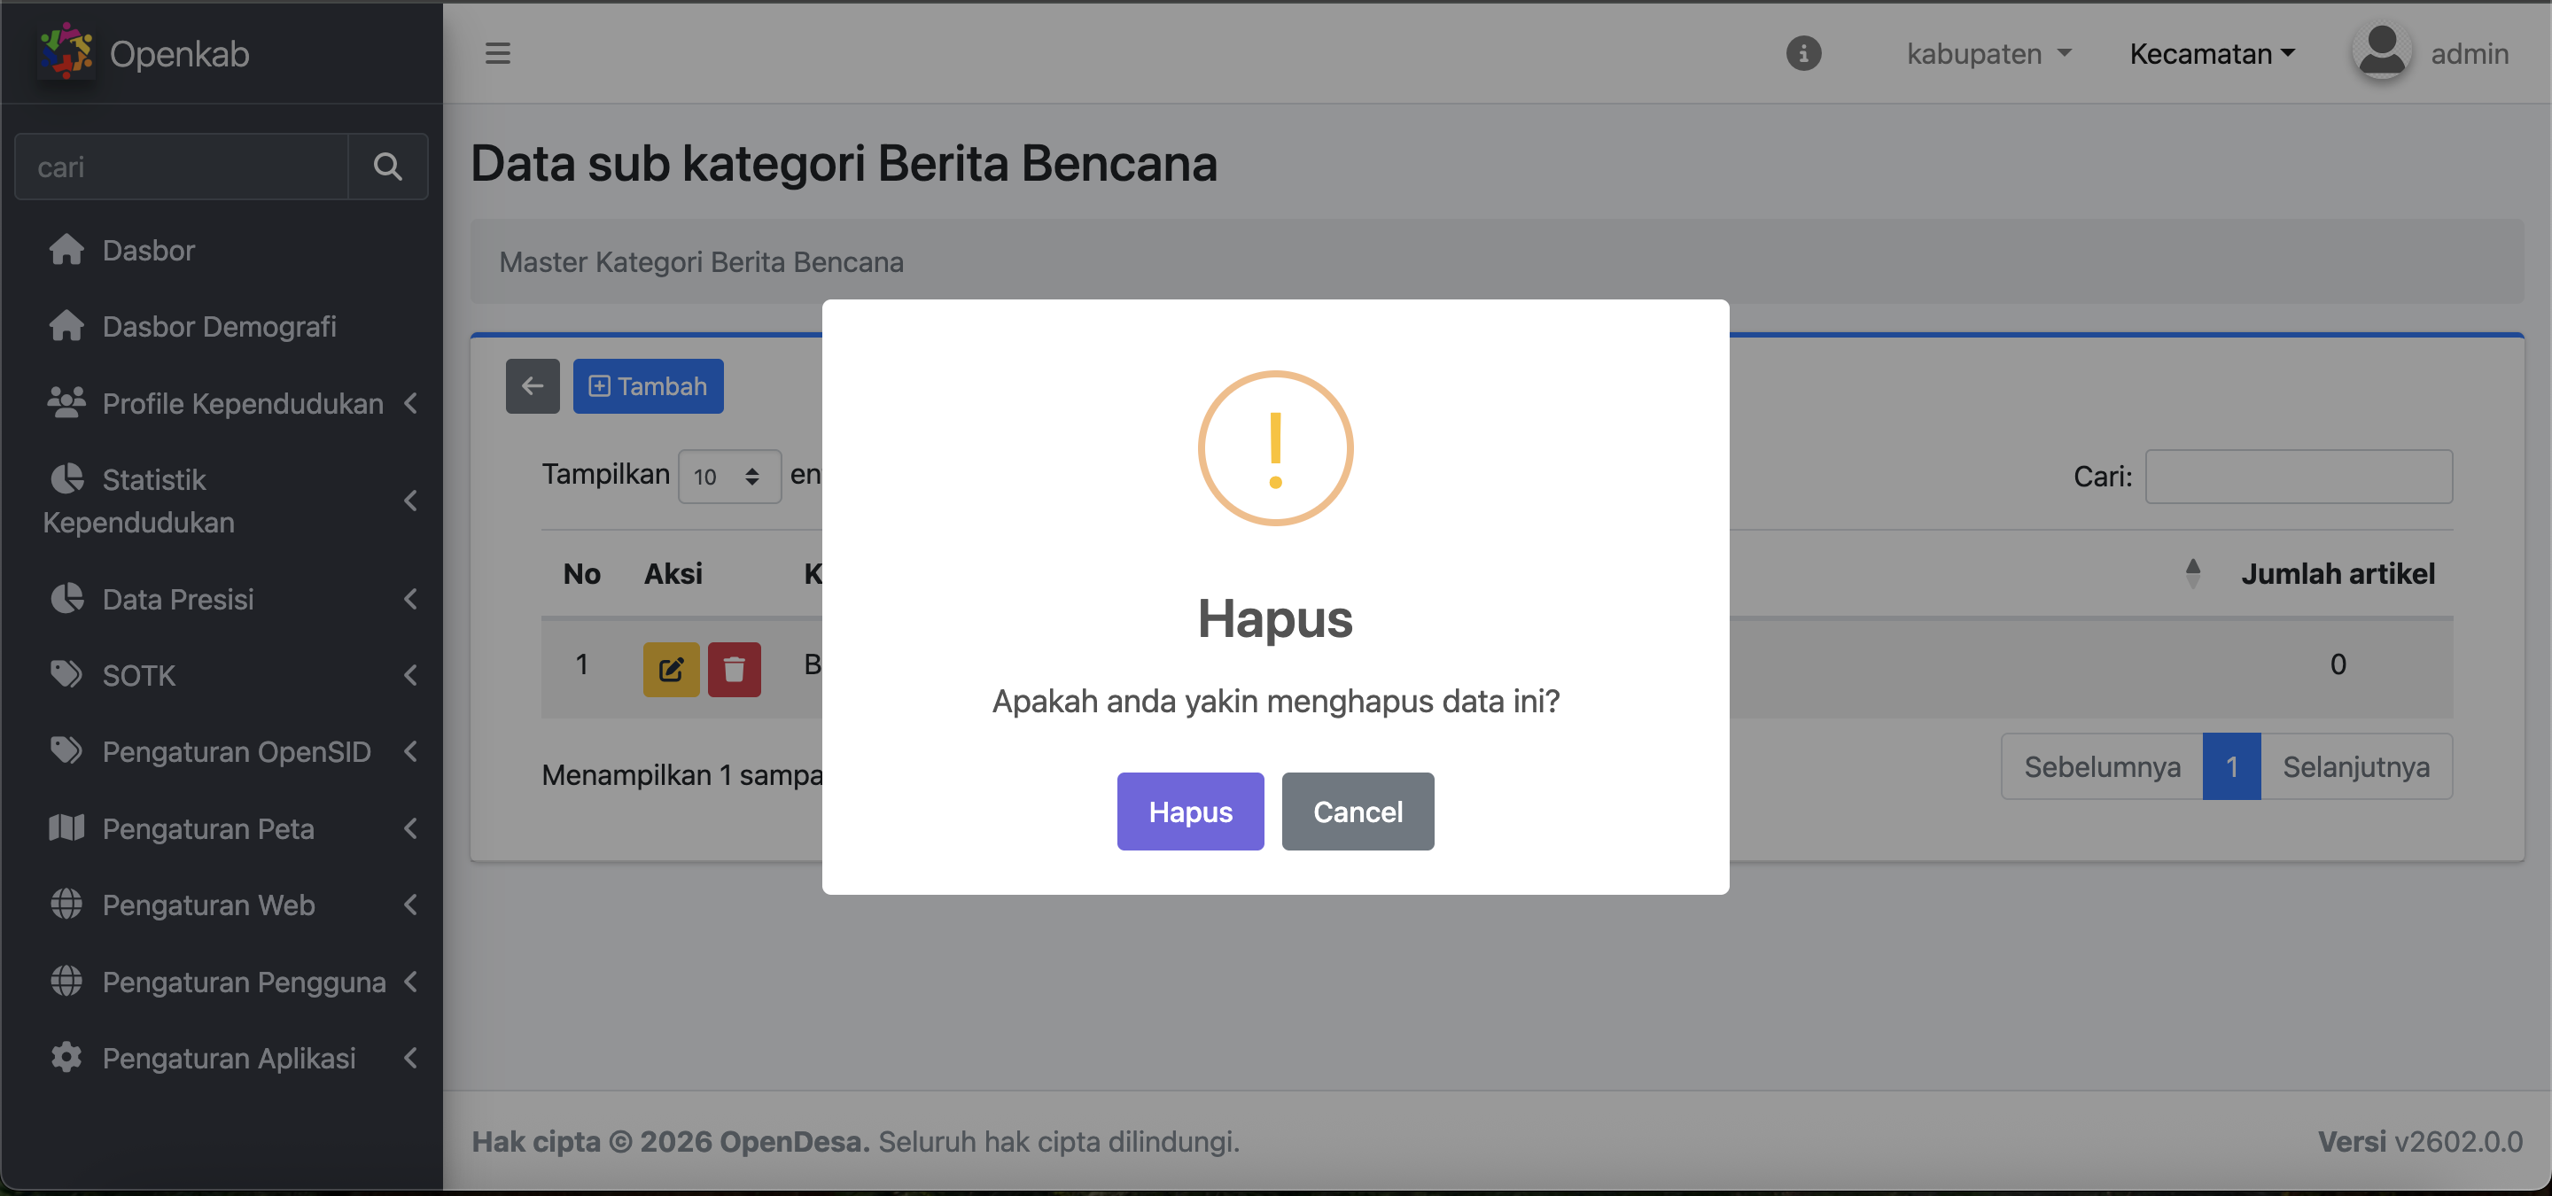Open the kabupaten dropdown
2552x1196 pixels.
1988,53
